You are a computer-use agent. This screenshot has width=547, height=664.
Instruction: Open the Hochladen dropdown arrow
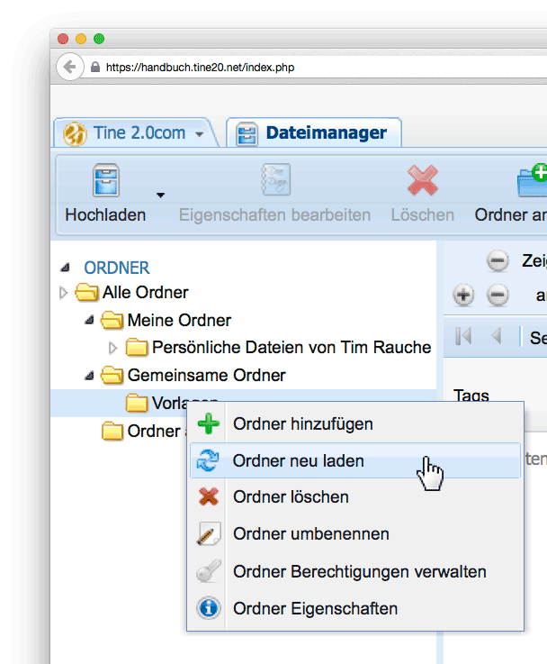click(160, 196)
